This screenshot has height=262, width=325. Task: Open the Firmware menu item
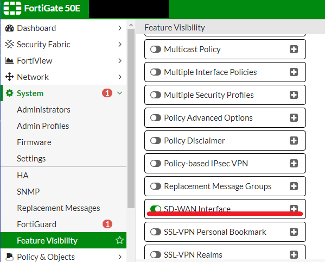tap(34, 142)
